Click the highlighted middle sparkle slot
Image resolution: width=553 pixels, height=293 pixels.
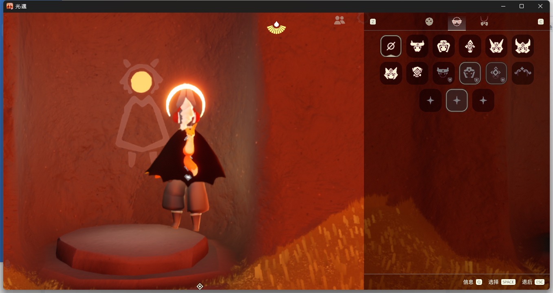[457, 101]
